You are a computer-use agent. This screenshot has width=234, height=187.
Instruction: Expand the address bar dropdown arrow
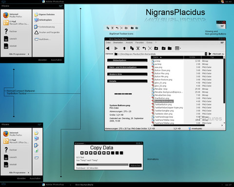(206, 54)
